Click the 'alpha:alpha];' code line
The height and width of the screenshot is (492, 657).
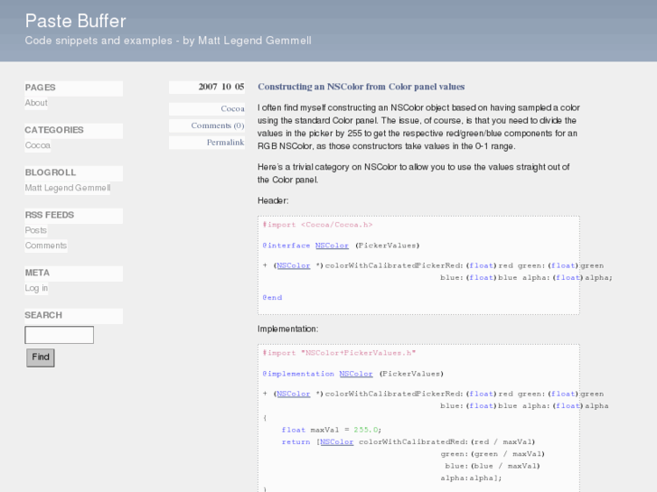click(471, 478)
